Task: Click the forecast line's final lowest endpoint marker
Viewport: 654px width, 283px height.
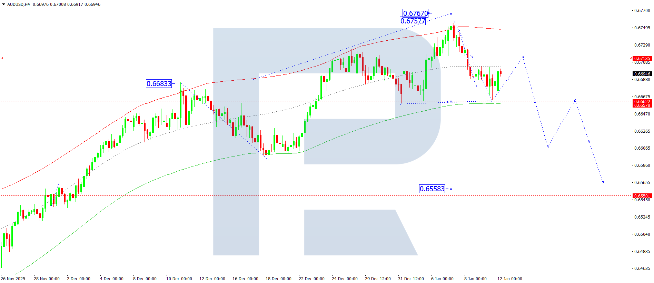Action: pyautogui.click(x=603, y=182)
